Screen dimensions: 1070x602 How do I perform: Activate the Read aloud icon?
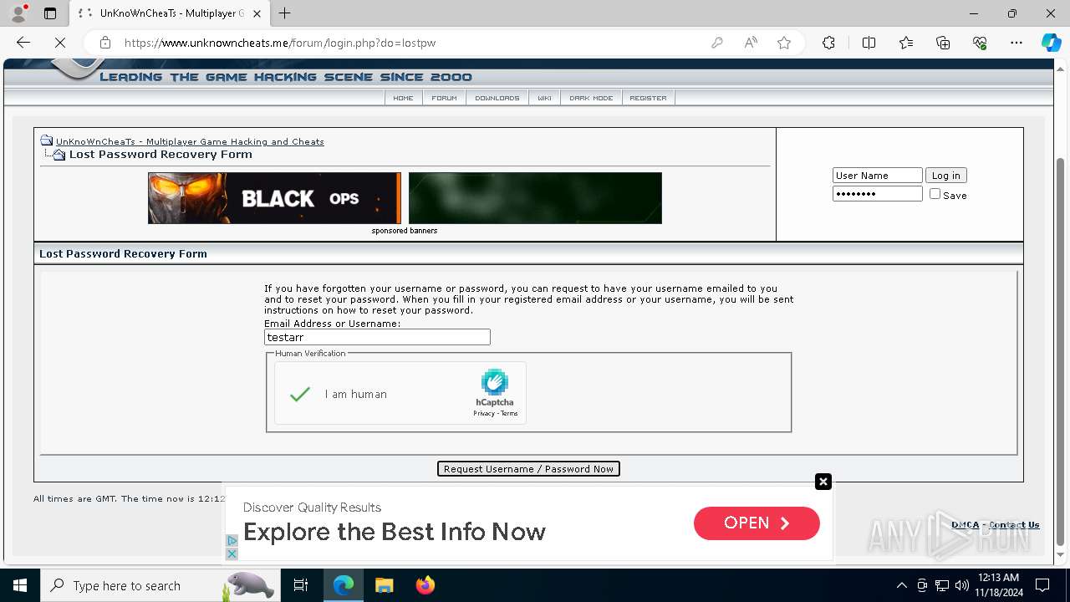(751, 43)
